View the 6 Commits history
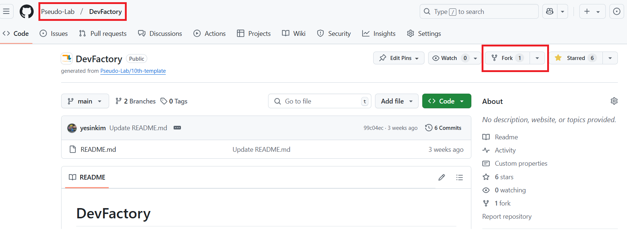Image resolution: width=627 pixels, height=237 pixels. (x=443, y=128)
